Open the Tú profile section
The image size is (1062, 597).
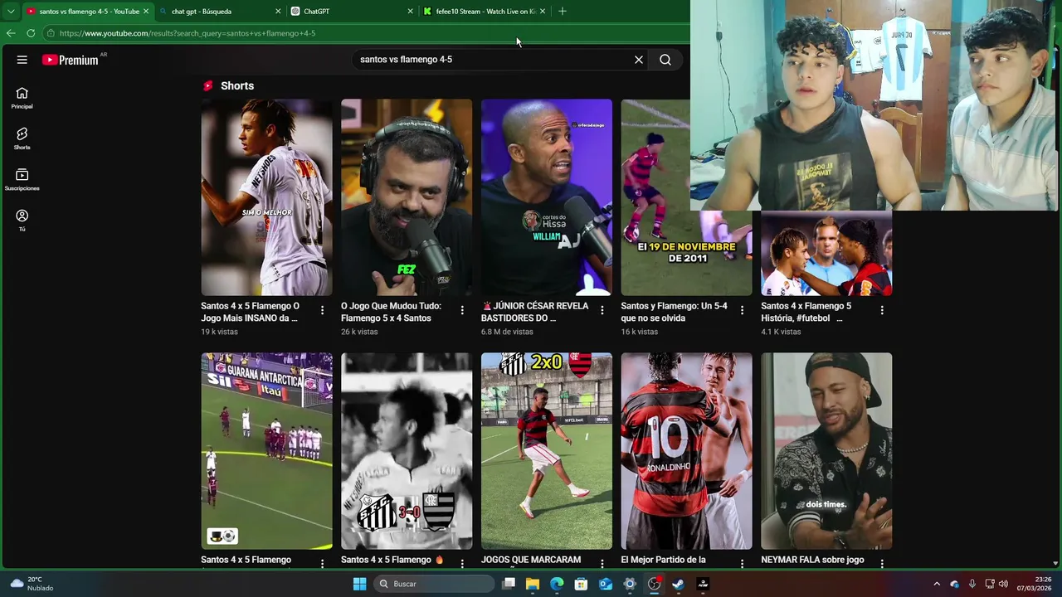pos(22,220)
